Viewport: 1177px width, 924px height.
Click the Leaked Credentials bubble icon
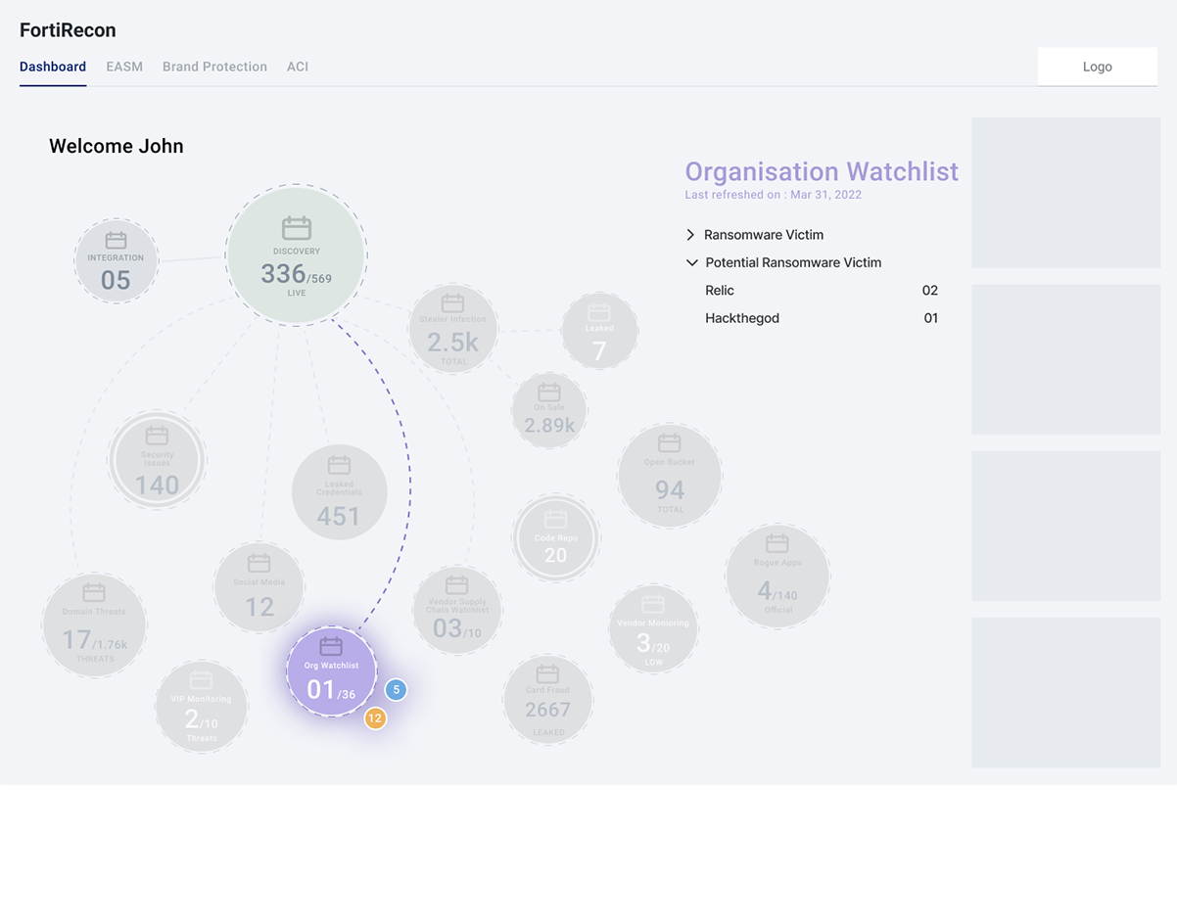pyautogui.click(x=339, y=465)
